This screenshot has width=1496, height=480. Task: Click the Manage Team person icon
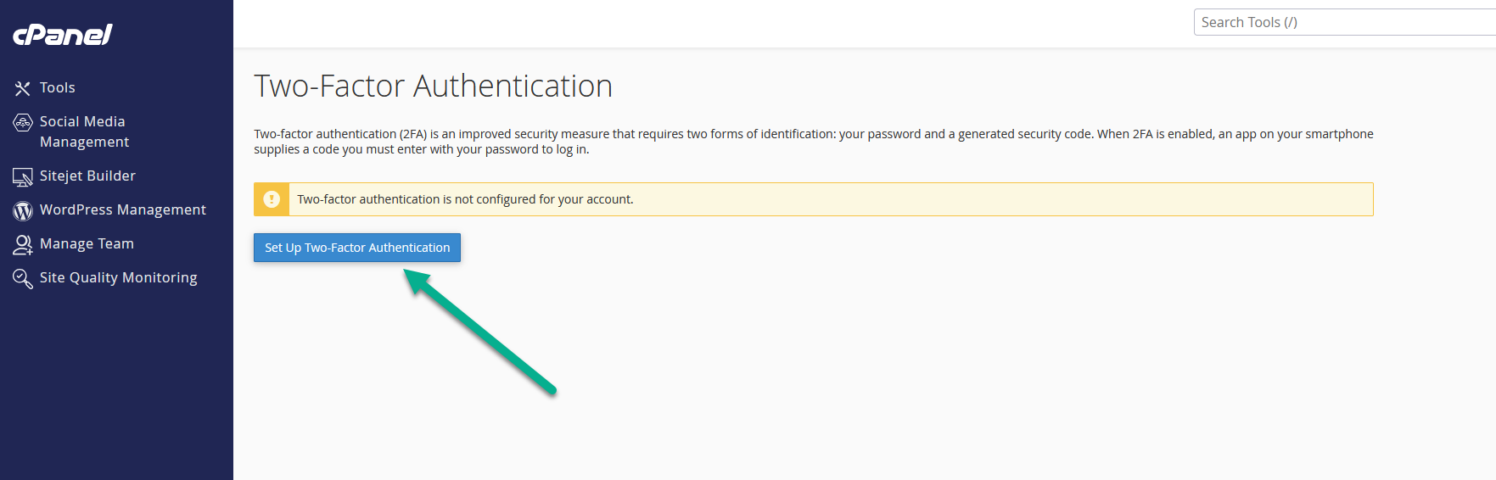point(23,245)
